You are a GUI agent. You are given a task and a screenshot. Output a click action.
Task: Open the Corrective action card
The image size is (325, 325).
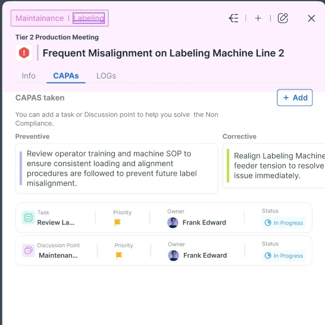[274, 165]
